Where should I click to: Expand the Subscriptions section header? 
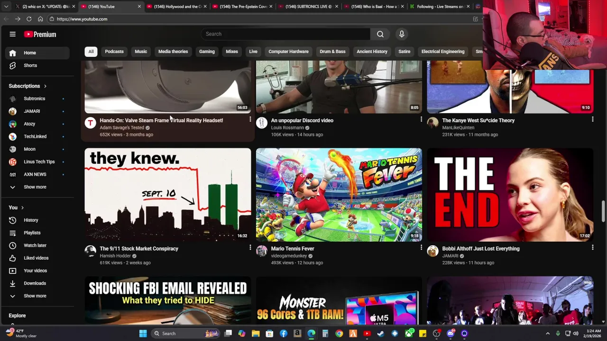[28, 86]
